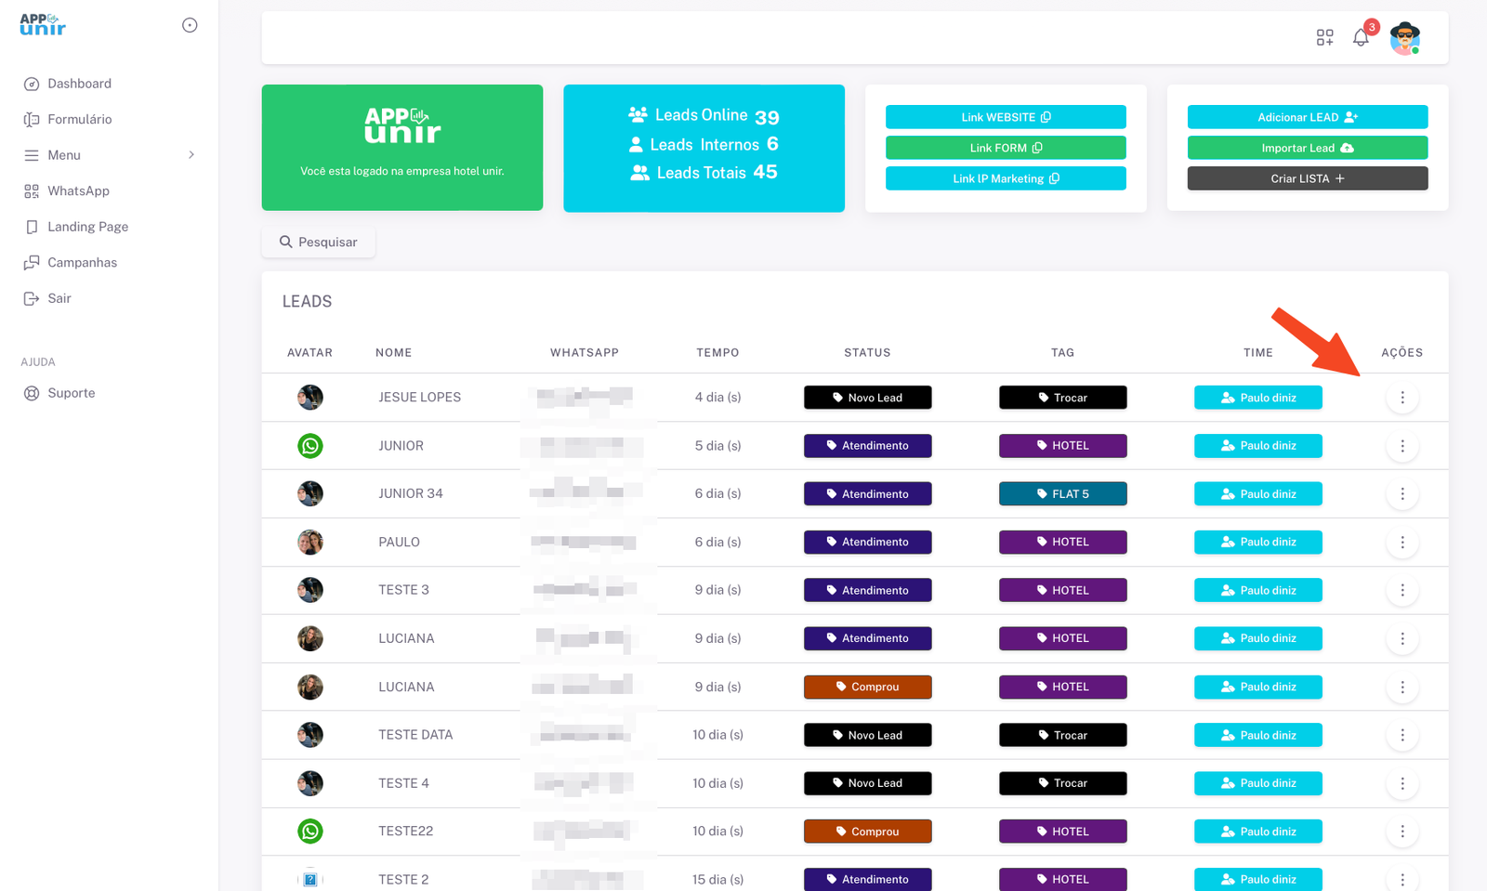This screenshot has width=1487, height=891.
Task: Open three-dot actions for JUNIOR 34
Action: [x=1401, y=494]
